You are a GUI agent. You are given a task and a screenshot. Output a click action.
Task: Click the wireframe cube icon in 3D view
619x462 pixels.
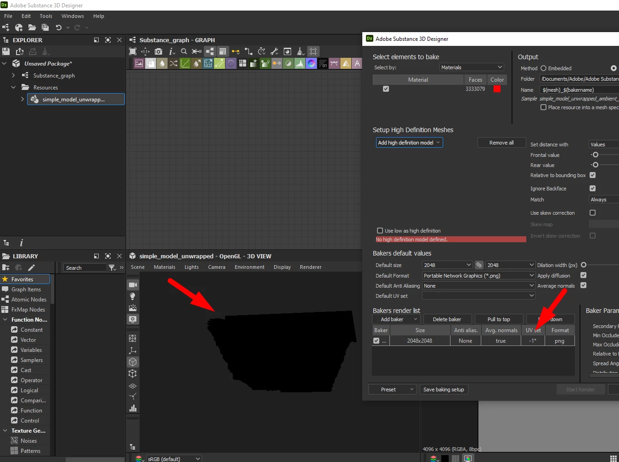[x=133, y=373]
